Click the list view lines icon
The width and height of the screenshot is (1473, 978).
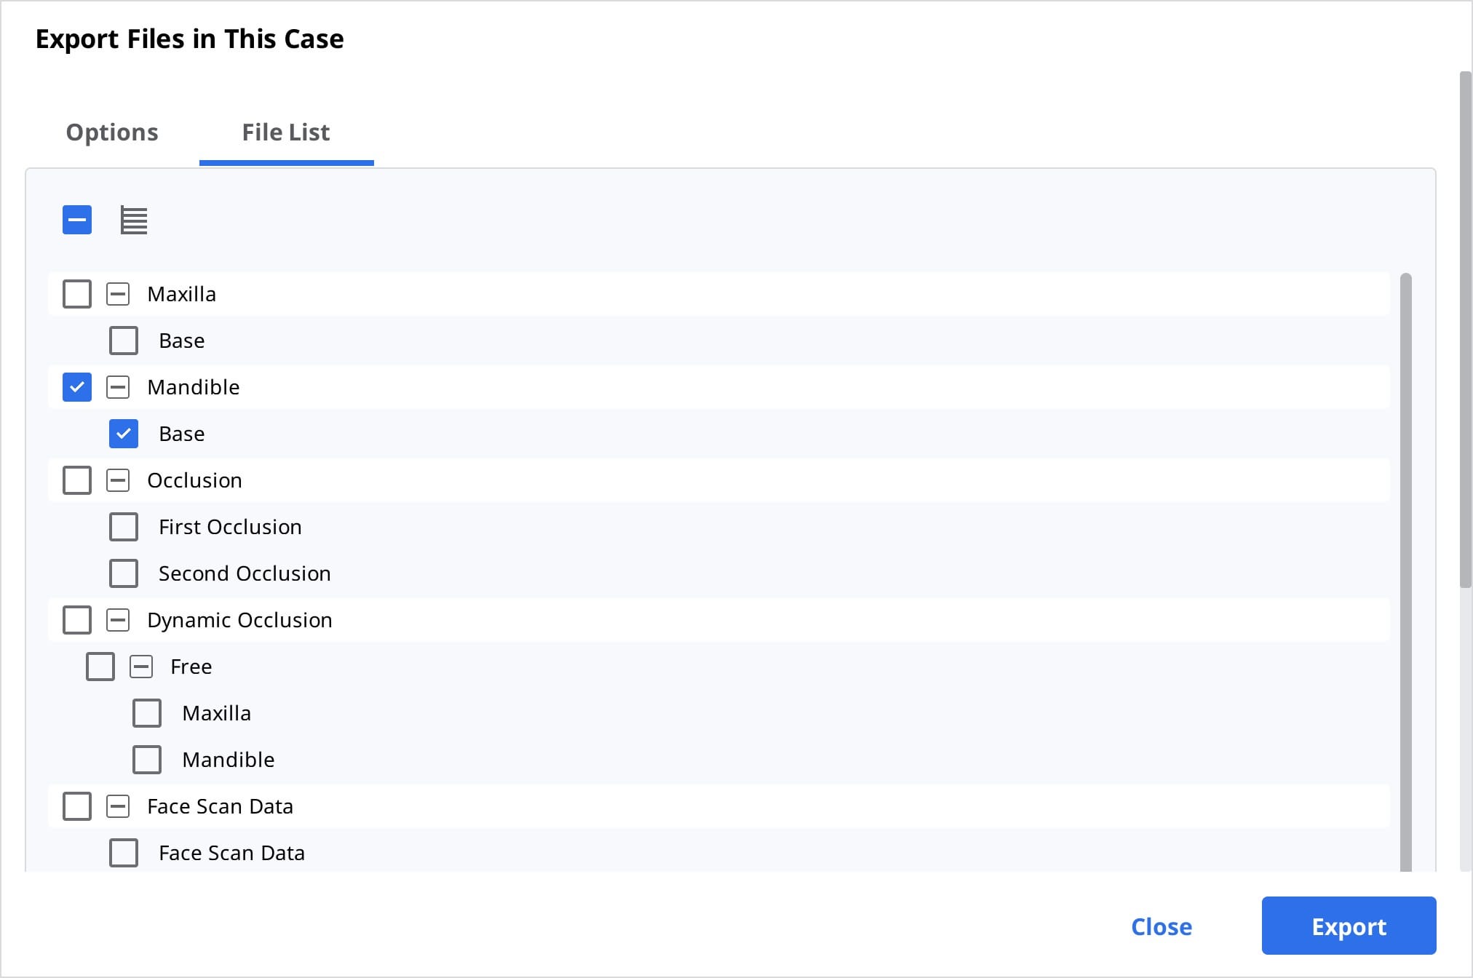coord(134,220)
